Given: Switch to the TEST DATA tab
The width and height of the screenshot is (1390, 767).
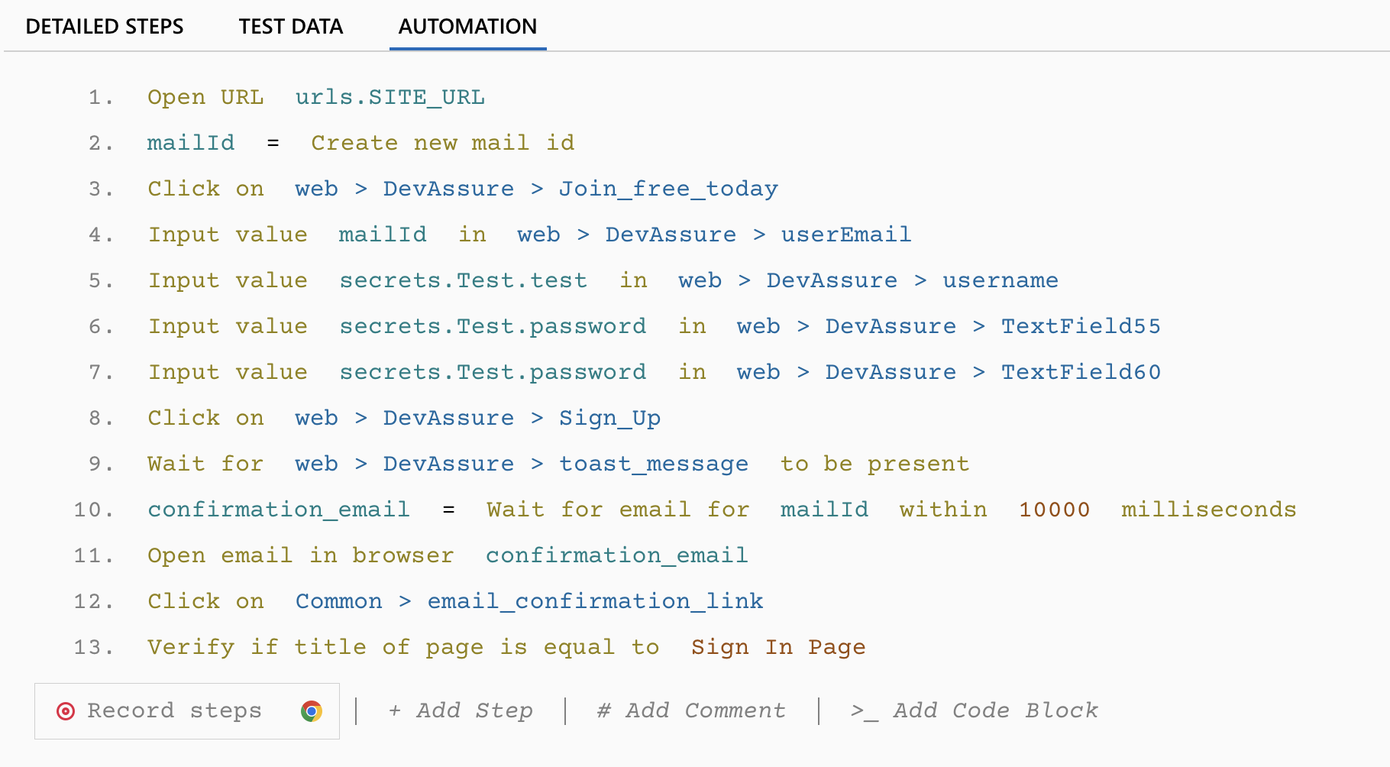Looking at the screenshot, I should click(x=290, y=26).
